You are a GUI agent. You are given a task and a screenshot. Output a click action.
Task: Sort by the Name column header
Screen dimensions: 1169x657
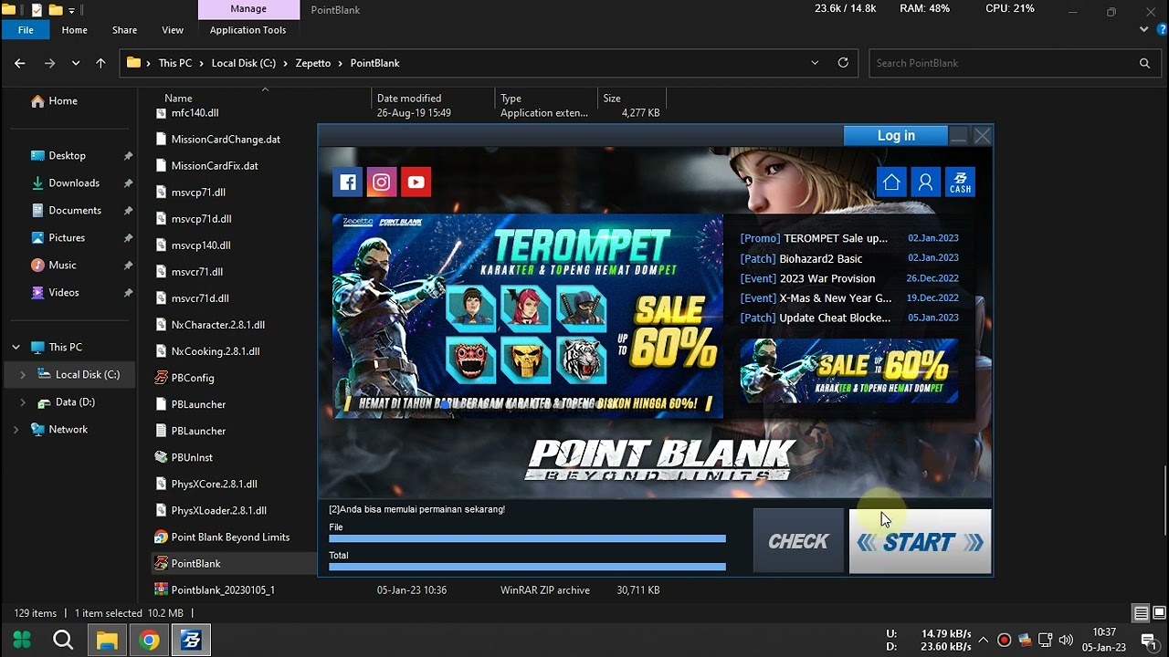(x=178, y=99)
